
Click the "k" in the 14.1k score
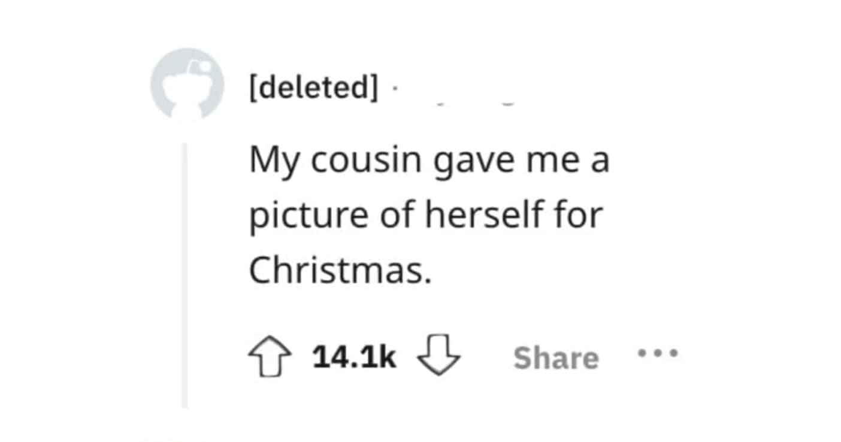388,358
